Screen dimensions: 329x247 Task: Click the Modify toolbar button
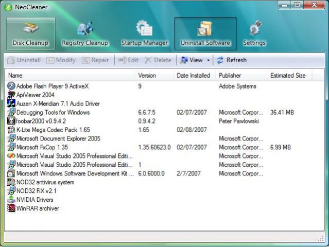click(61, 60)
